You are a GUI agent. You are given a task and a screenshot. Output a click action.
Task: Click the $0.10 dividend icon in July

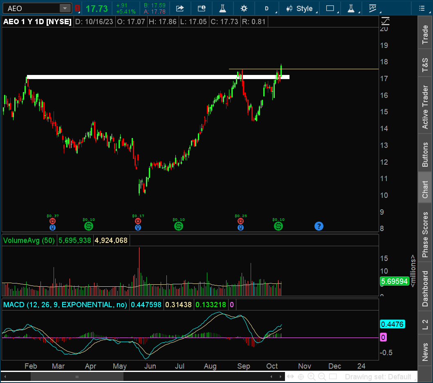pos(179,226)
